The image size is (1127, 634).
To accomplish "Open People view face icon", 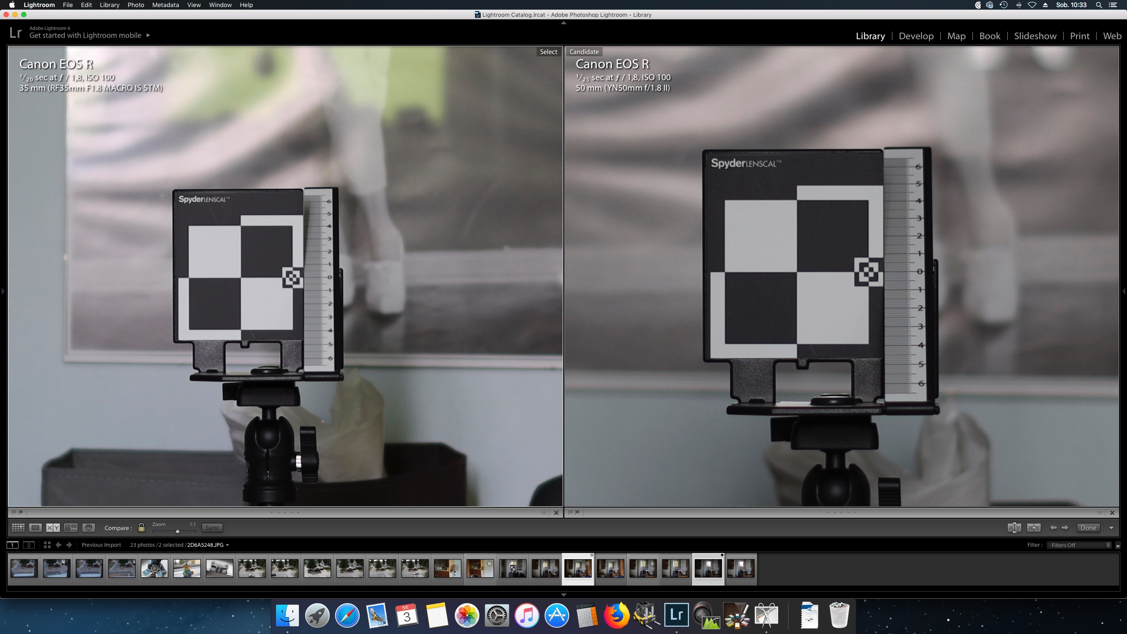I will (89, 527).
